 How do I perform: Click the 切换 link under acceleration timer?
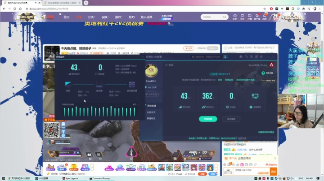coord(220,80)
